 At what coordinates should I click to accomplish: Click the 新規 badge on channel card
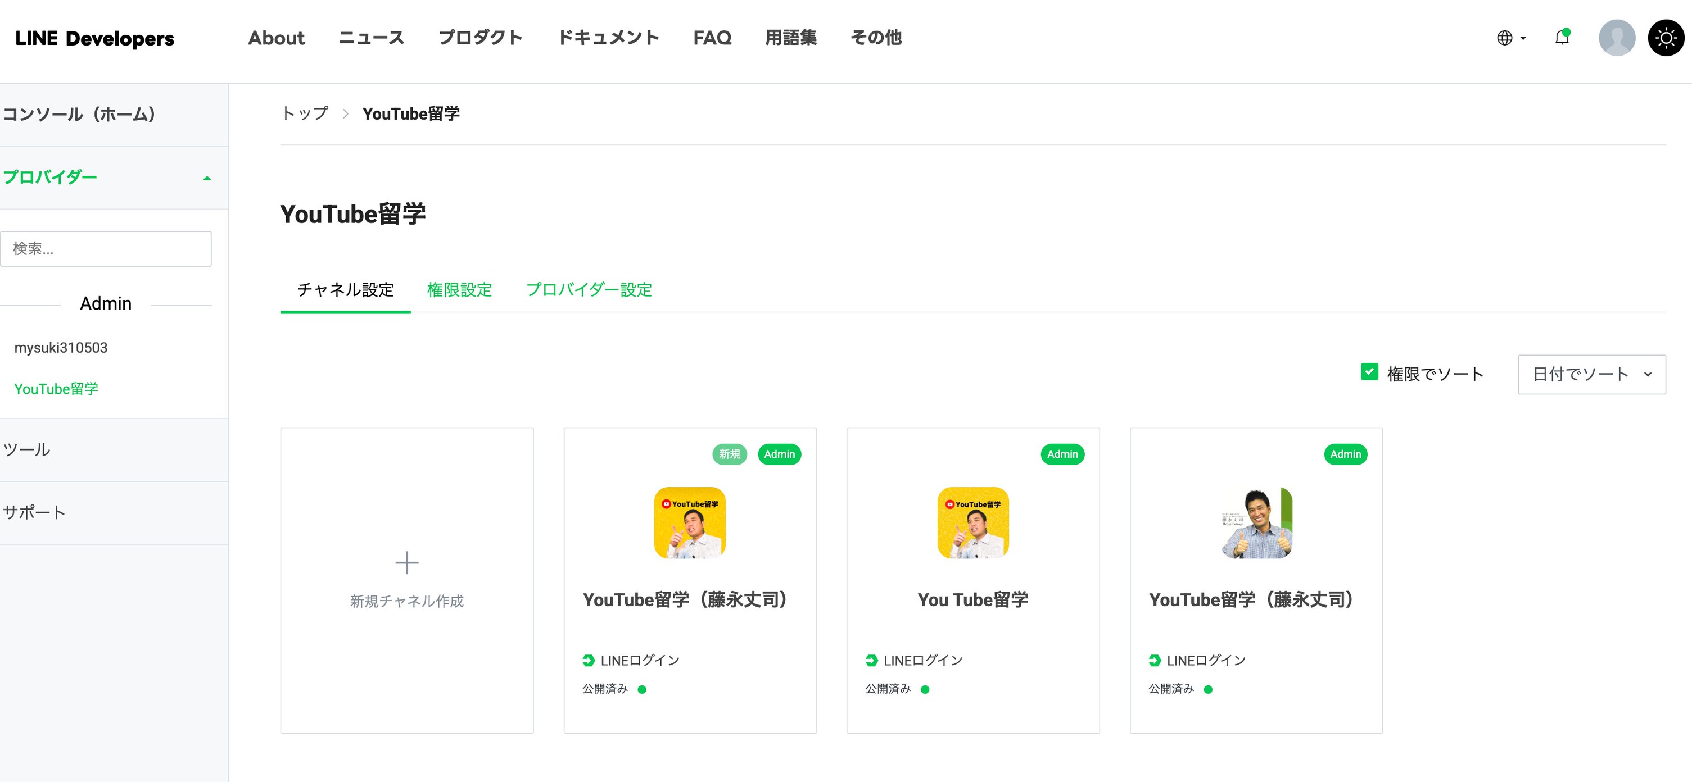pyautogui.click(x=729, y=454)
